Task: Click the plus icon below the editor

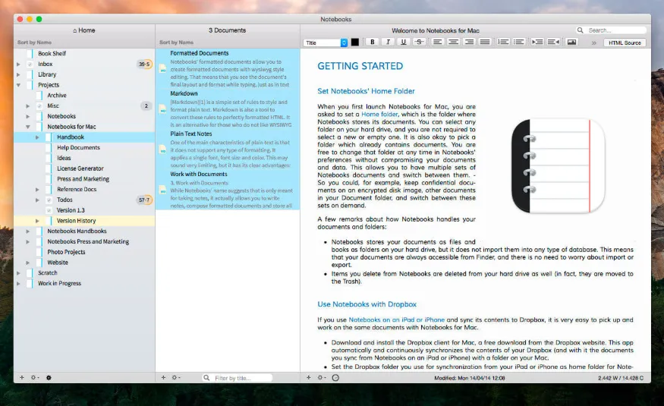Action: pos(308,377)
